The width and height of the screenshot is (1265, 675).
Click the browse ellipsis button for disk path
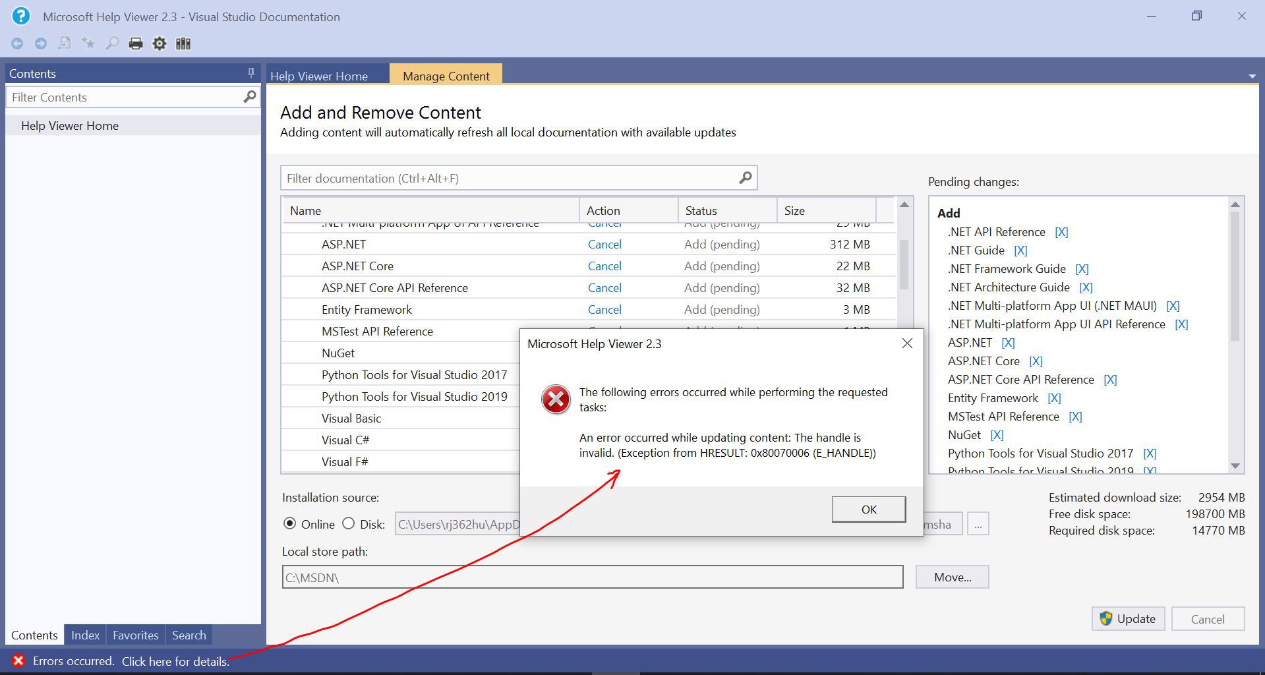coord(978,524)
